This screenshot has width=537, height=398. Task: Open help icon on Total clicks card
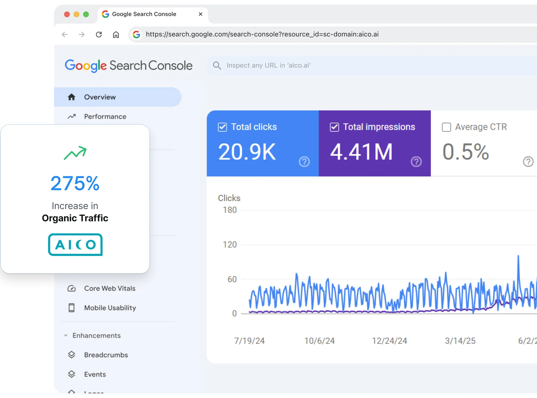(304, 161)
